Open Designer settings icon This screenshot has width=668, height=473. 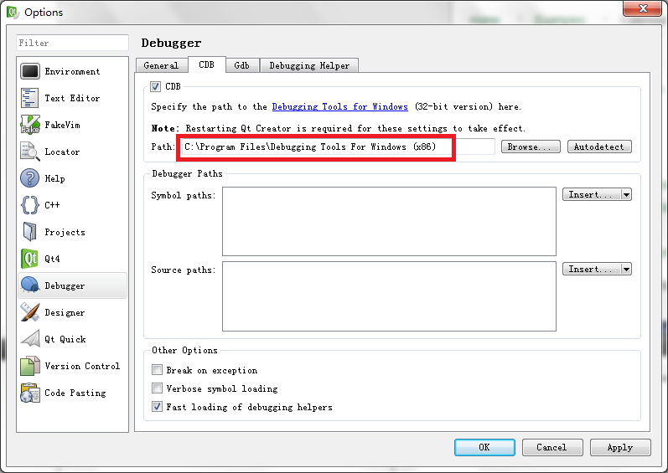[30, 312]
